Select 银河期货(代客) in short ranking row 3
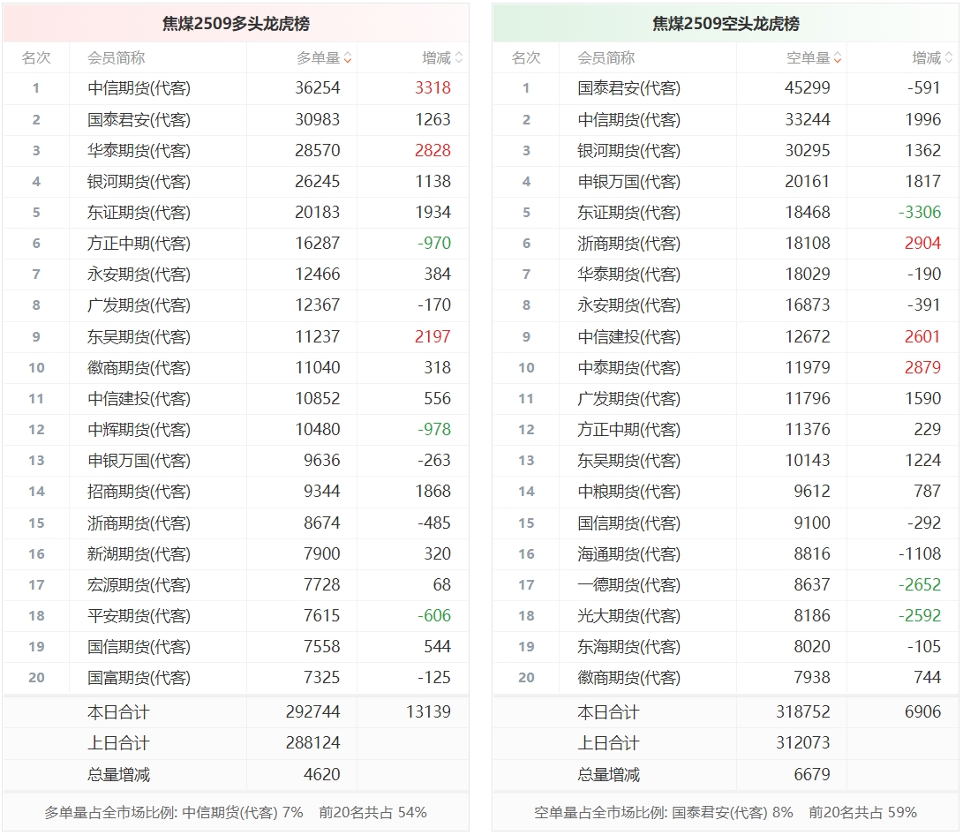This screenshot has width=963, height=835. (628, 150)
